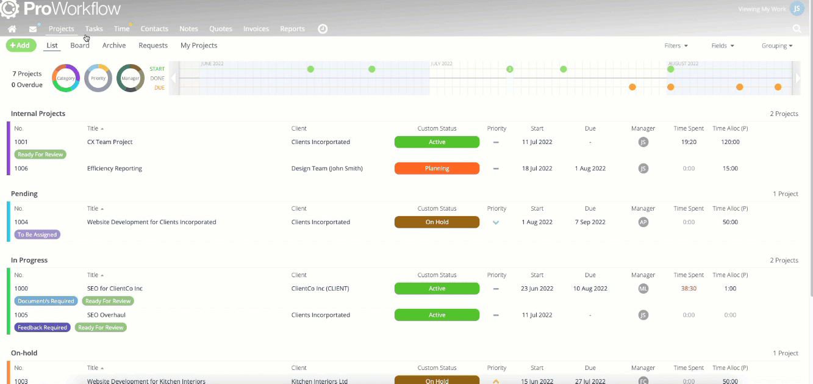Screen dimensions: 813x384
Task: Click ML manager avatar for SEO for ClientCo Inc
Action: pos(643,289)
